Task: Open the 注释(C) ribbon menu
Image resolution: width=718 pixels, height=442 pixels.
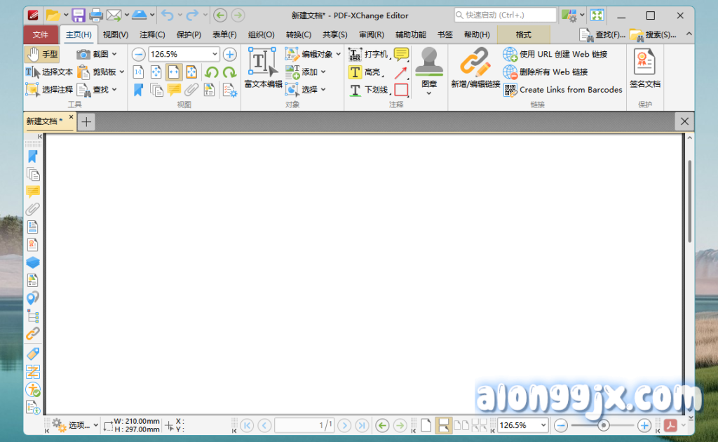Action: [152, 34]
